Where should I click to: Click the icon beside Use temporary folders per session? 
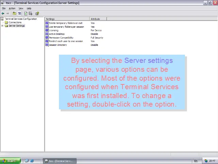coord(47,27)
